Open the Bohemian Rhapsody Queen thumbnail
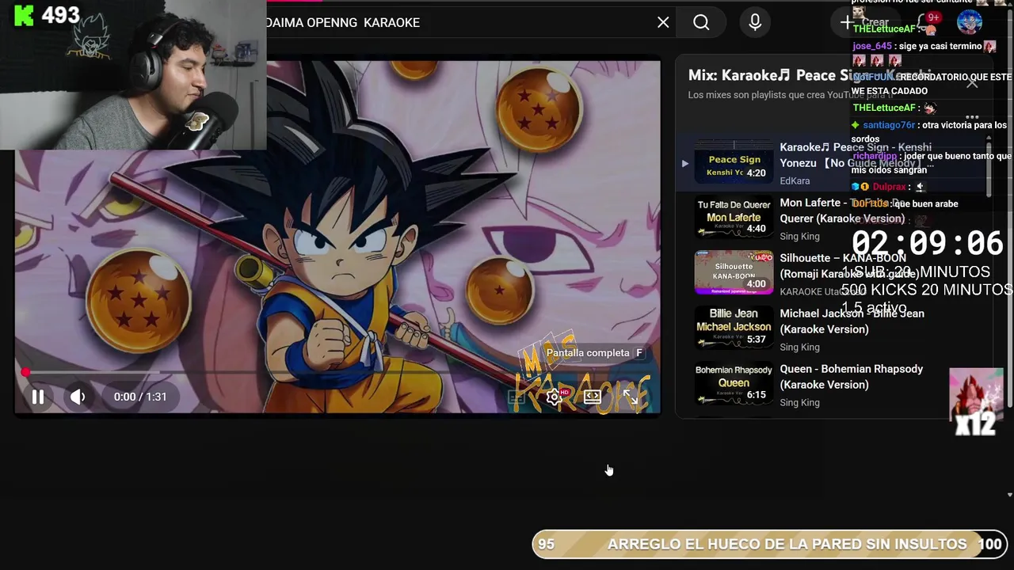 tap(734, 383)
